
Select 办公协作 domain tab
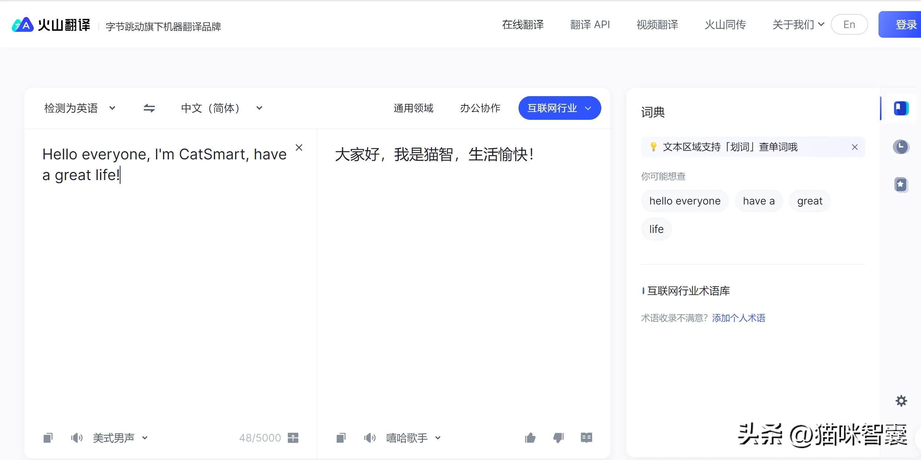(x=480, y=108)
